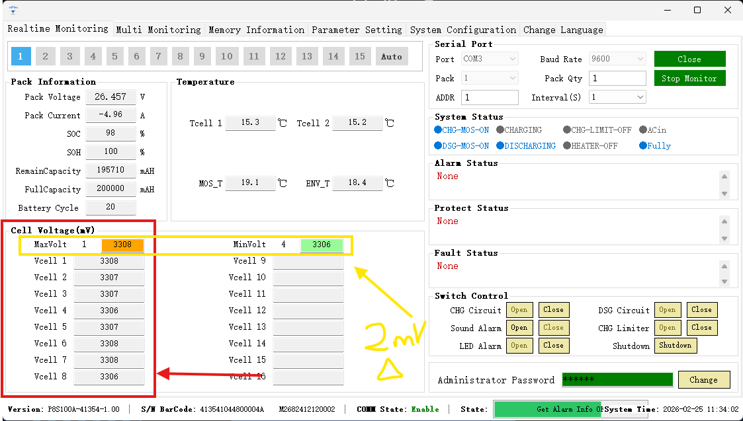The width and height of the screenshot is (743, 421).
Task: Select pack number 3 button
Action: click(69, 56)
